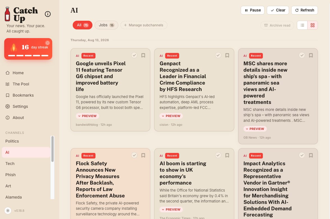Select the Jobs 15 subchannel tab

click(106, 25)
